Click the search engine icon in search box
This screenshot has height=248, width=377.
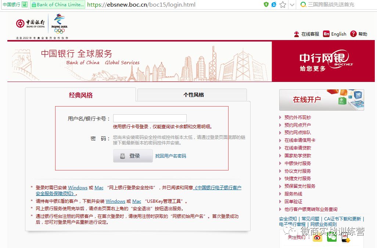point(304,4)
